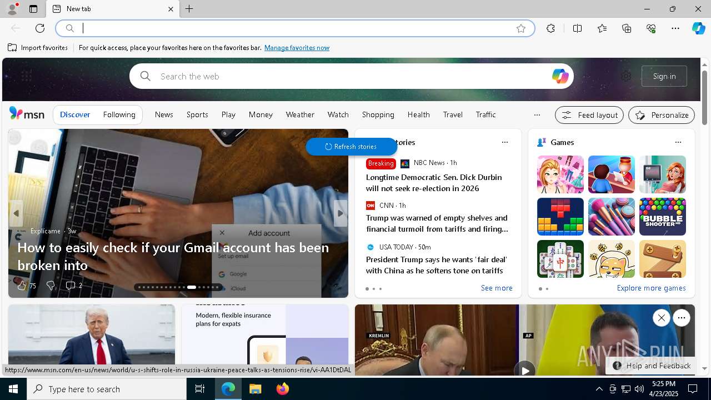Dislike the Gmail article thumbs down
This screenshot has width=711, height=400.
pyautogui.click(x=51, y=286)
